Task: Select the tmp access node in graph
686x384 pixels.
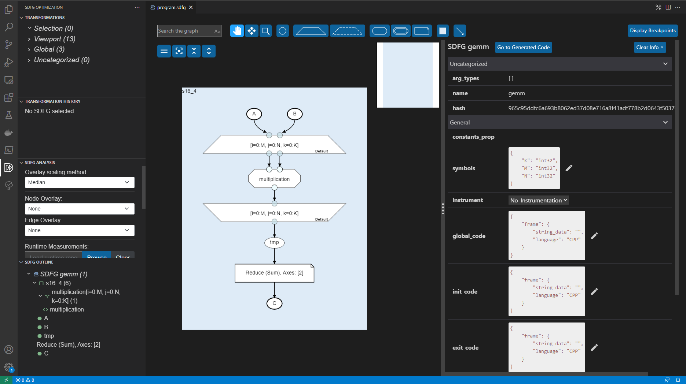Action: pyautogui.click(x=274, y=242)
